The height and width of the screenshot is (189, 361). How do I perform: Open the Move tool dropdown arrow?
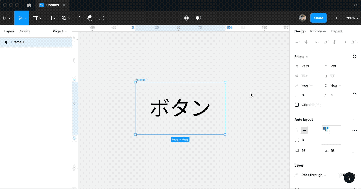(26, 18)
